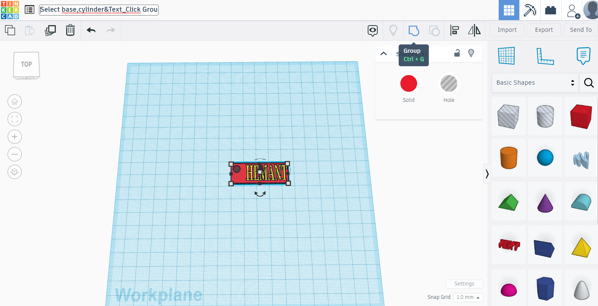Open the Basic Shapes category dropdown
The height and width of the screenshot is (306, 598).
pos(535,83)
